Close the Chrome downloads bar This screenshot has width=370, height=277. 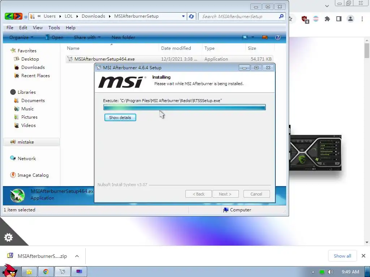click(x=363, y=256)
